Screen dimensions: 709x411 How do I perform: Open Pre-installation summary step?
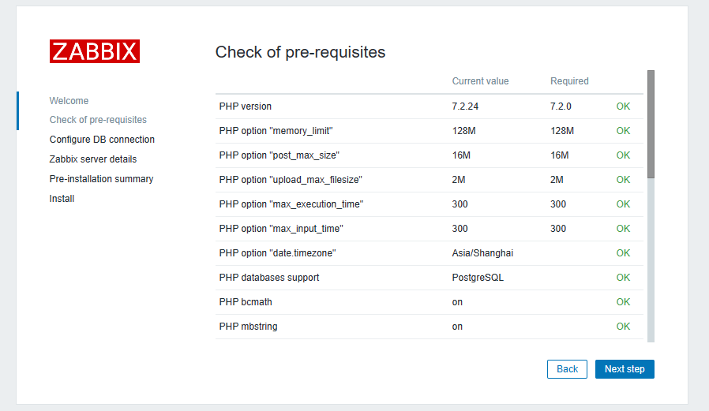pyautogui.click(x=101, y=179)
